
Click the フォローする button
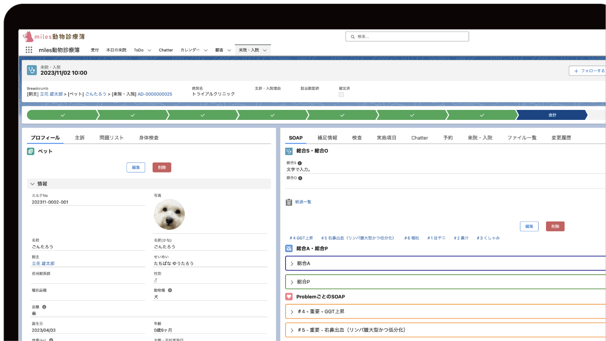[x=587, y=71]
